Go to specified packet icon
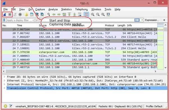The height and width of the screenshot is (110, 169). pos(64,14)
